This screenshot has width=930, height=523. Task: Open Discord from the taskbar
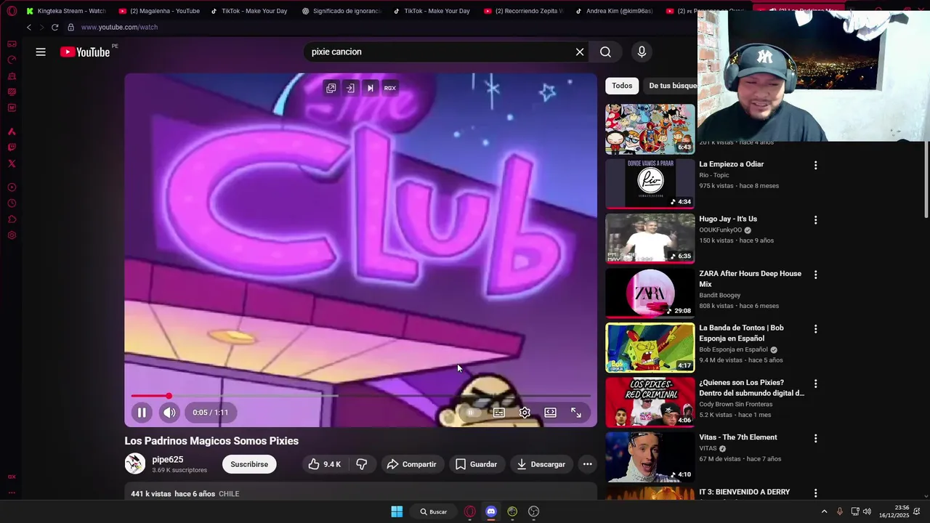pos(491,511)
